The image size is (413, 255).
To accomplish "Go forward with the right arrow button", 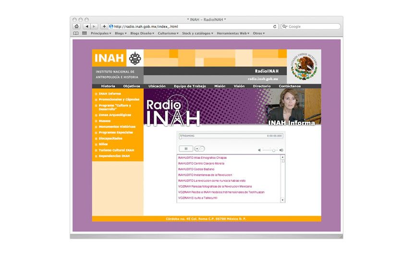I will click(94, 26).
